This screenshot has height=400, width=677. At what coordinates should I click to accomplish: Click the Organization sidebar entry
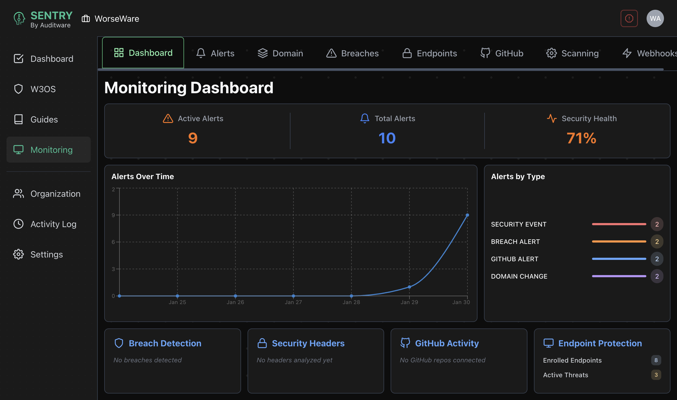(x=55, y=193)
